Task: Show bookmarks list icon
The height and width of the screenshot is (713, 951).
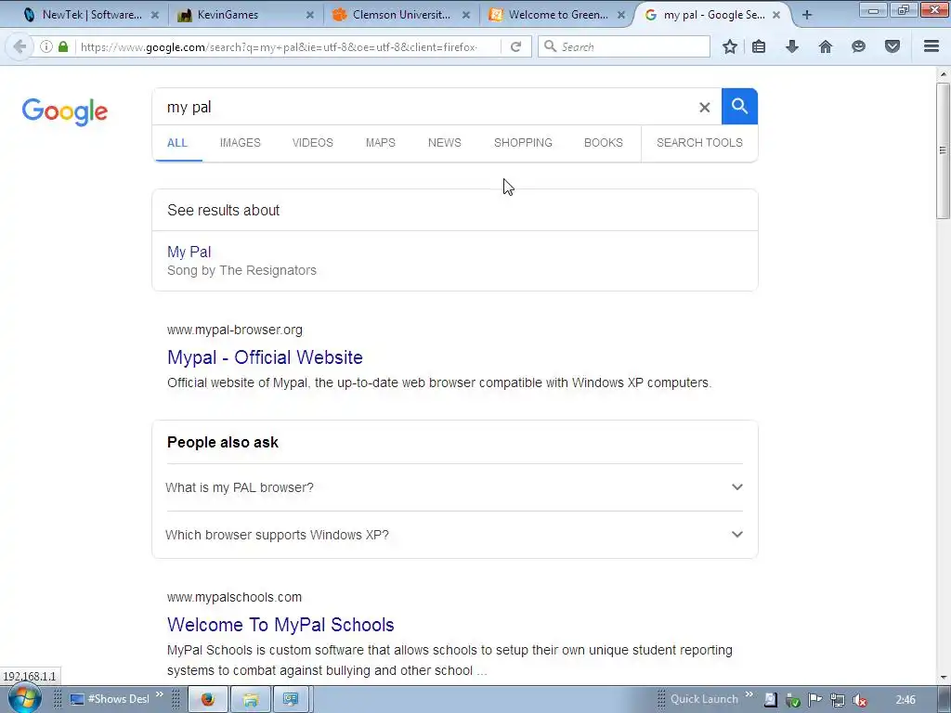Action: tap(759, 46)
